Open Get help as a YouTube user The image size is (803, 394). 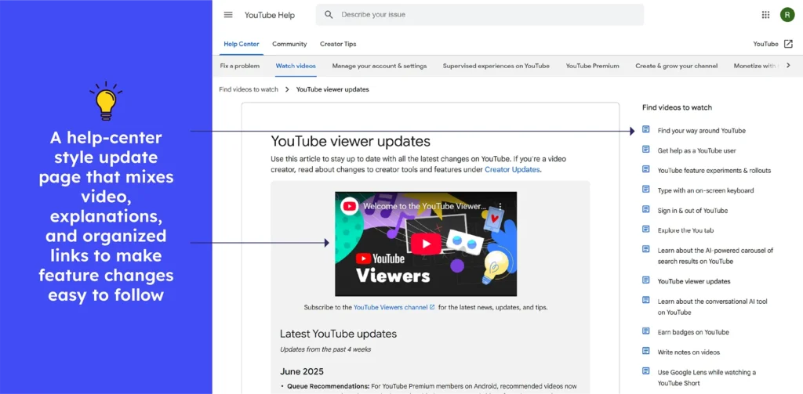tap(696, 150)
